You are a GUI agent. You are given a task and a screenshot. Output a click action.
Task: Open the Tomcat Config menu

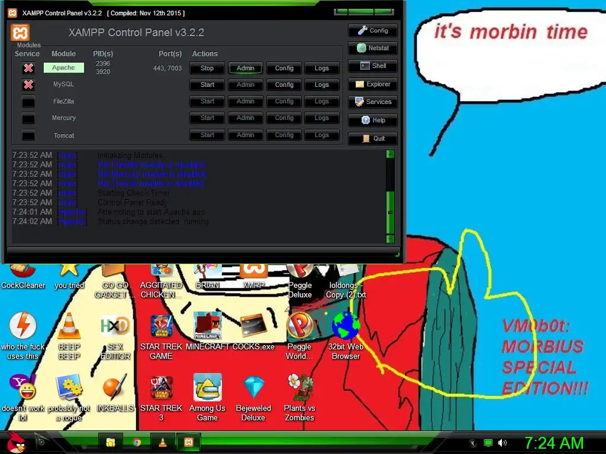[284, 135]
